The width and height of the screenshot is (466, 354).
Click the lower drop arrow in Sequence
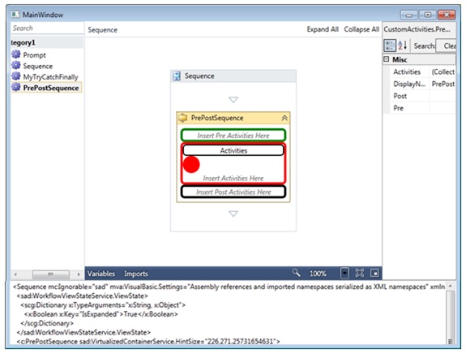point(233,214)
